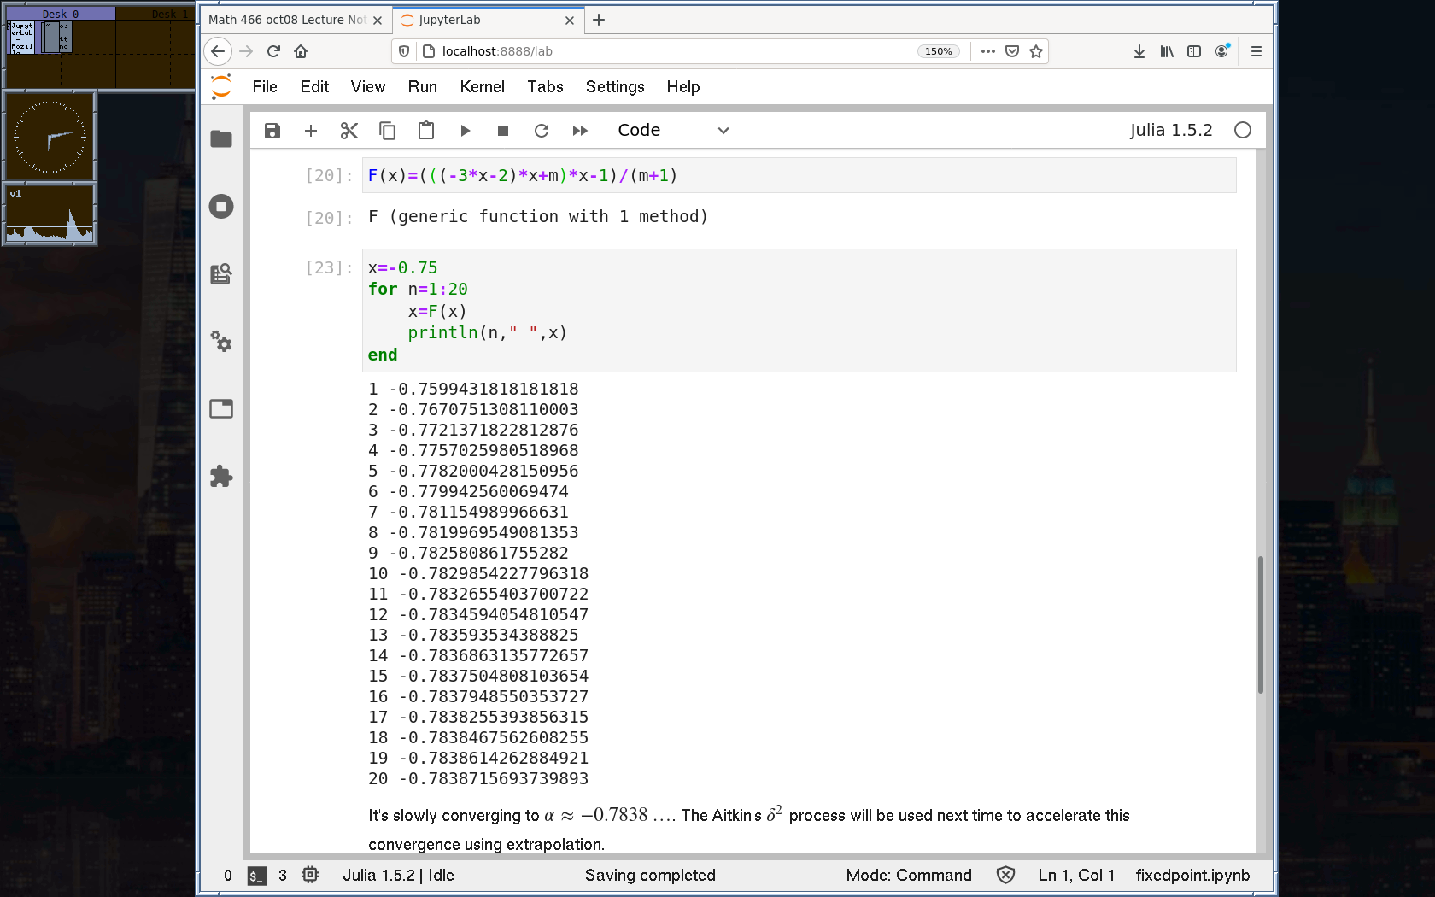Switch kernel by clicking Julia 1.5.2
Screen dimensions: 1435x897
pos(1170,131)
